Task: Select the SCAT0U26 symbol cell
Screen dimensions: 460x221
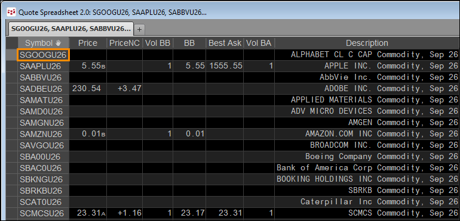Action: point(43,202)
